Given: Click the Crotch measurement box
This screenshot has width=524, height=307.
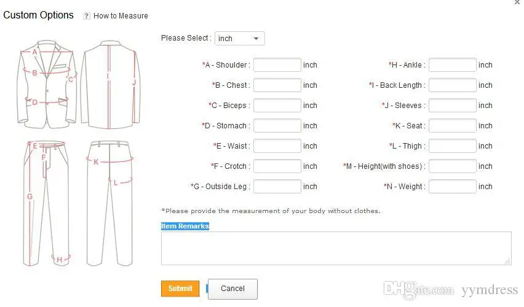Looking at the screenshot, I should [277, 166].
